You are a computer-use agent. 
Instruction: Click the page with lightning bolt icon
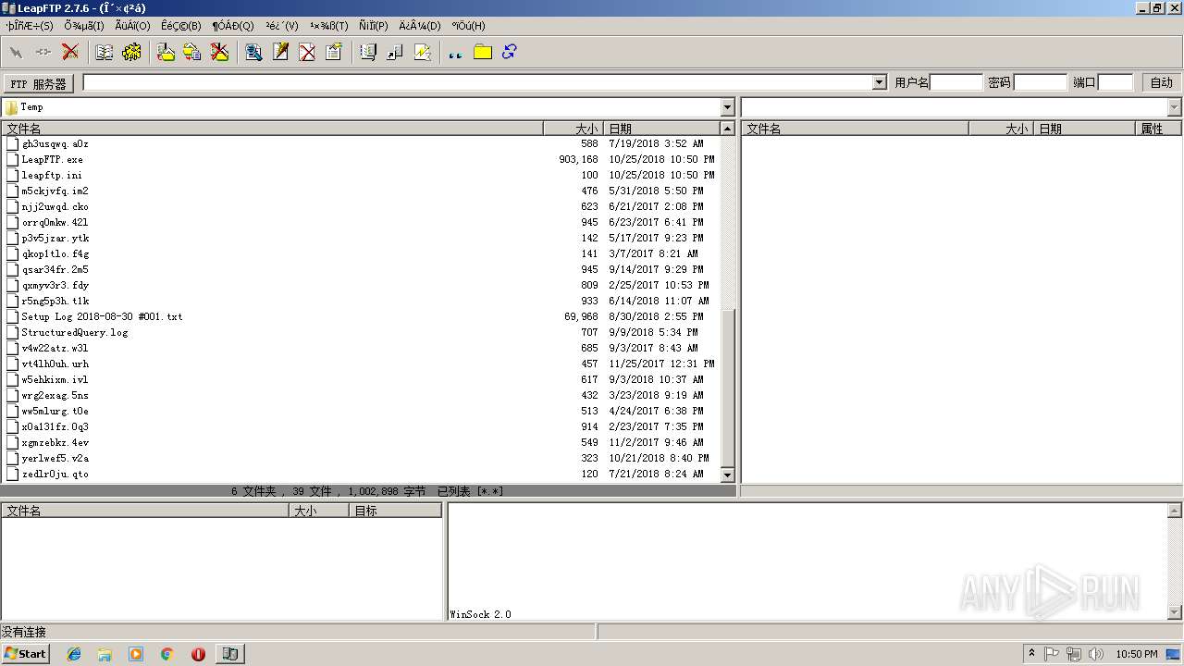tap(423, 53)
